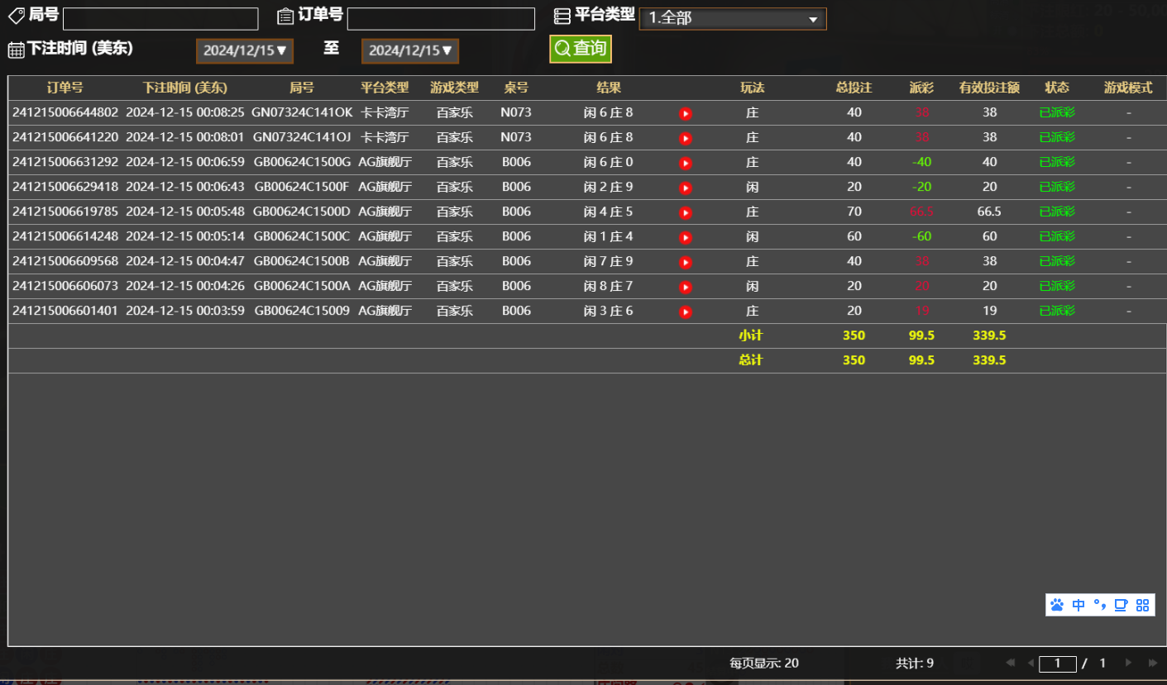
Task: Click the magnifier icon inside the 查询 button
Action: point(562,48)
